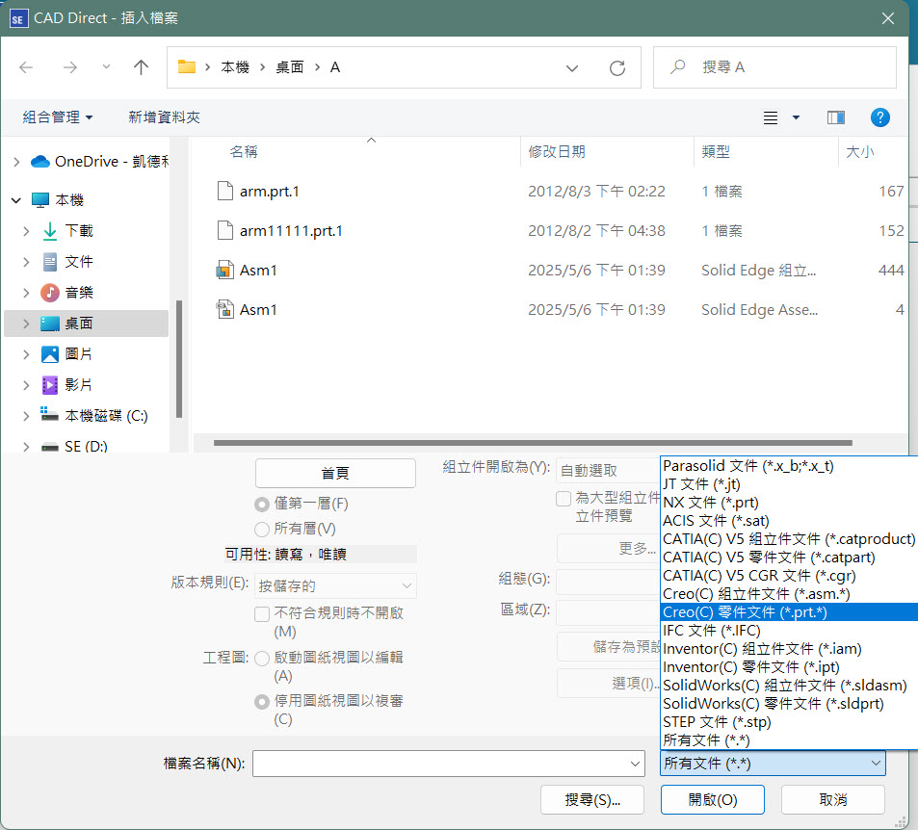Expand the 下載 tree node
The image size is (918, 830).
pos(26,232)
